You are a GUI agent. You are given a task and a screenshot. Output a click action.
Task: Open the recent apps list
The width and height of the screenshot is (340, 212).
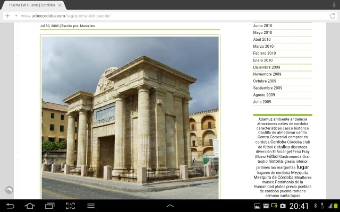(x=49, y=206)
